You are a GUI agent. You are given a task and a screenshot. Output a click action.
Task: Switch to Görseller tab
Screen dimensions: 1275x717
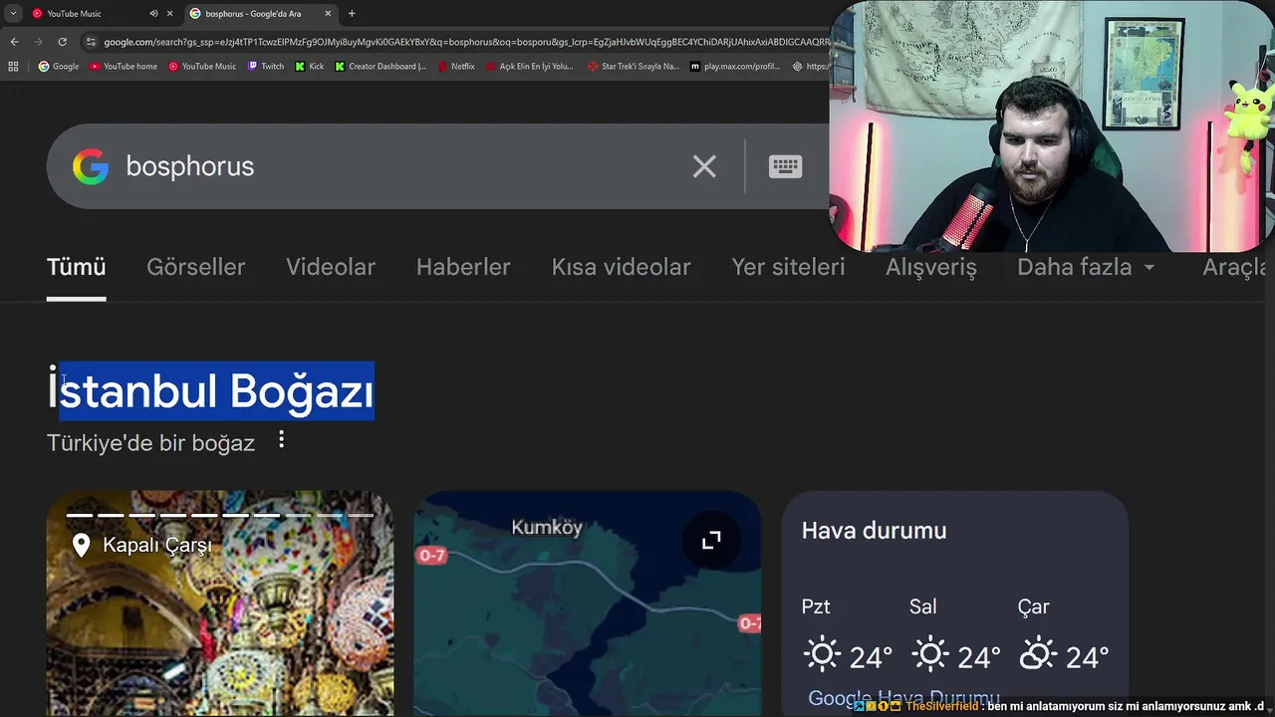[195, 267]
